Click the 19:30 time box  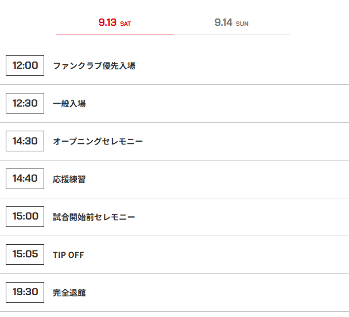pos(25,292)
